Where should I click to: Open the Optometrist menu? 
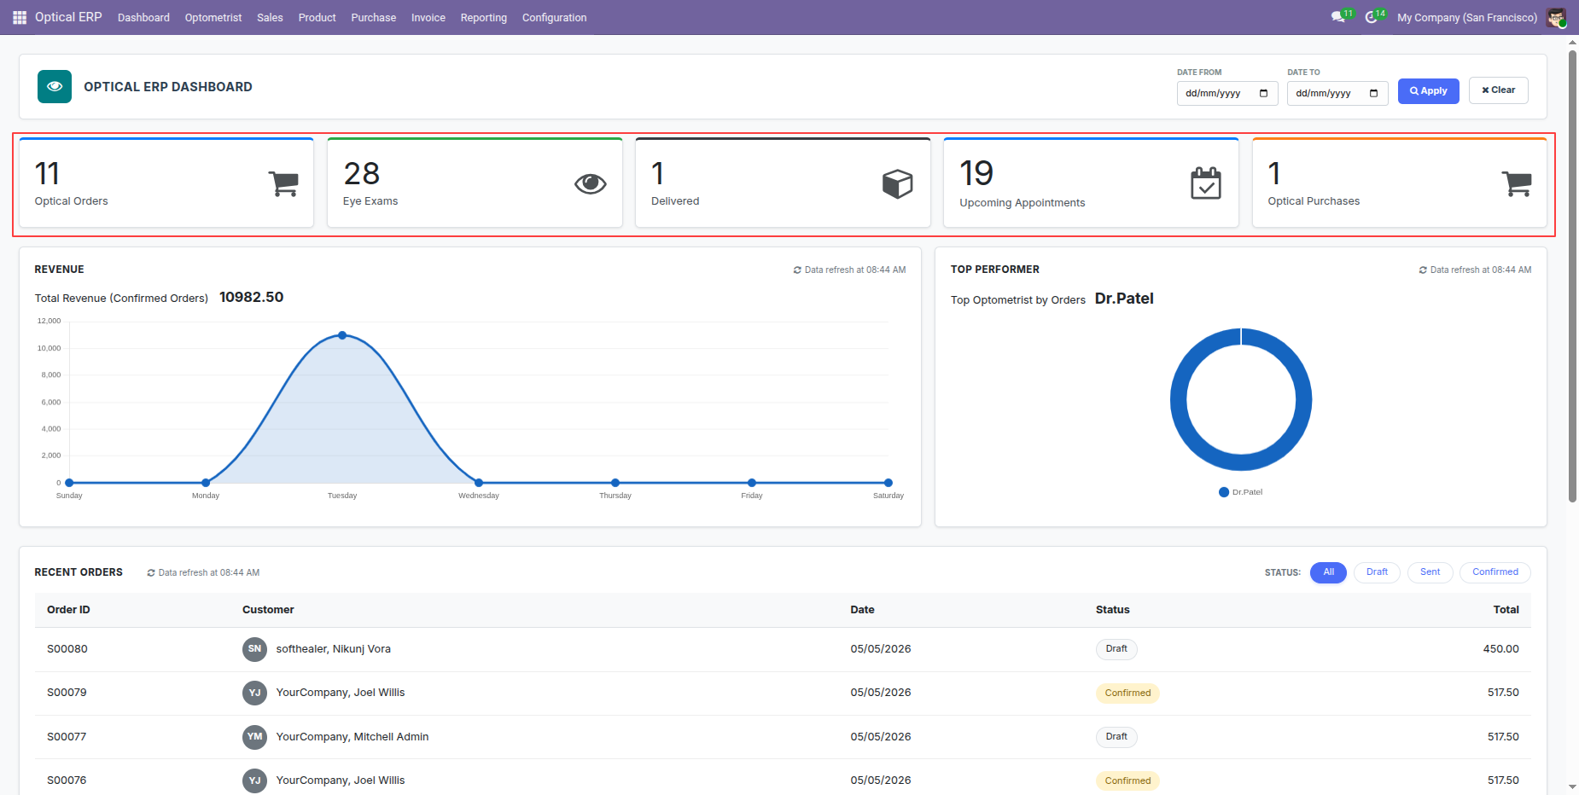[x=213, y=17]
